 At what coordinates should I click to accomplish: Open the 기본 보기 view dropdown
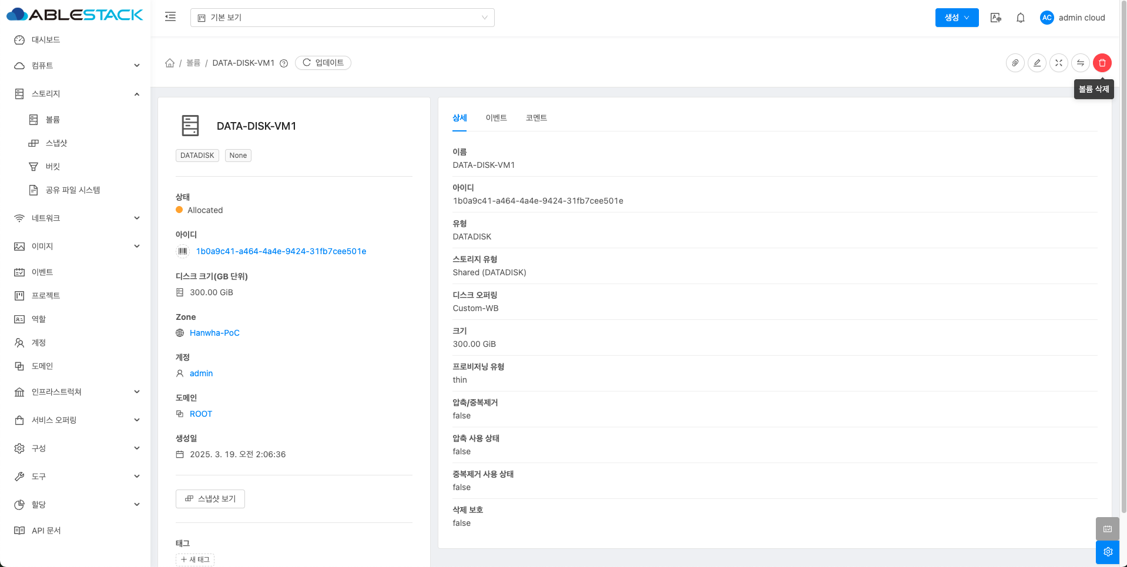(342, 18)
